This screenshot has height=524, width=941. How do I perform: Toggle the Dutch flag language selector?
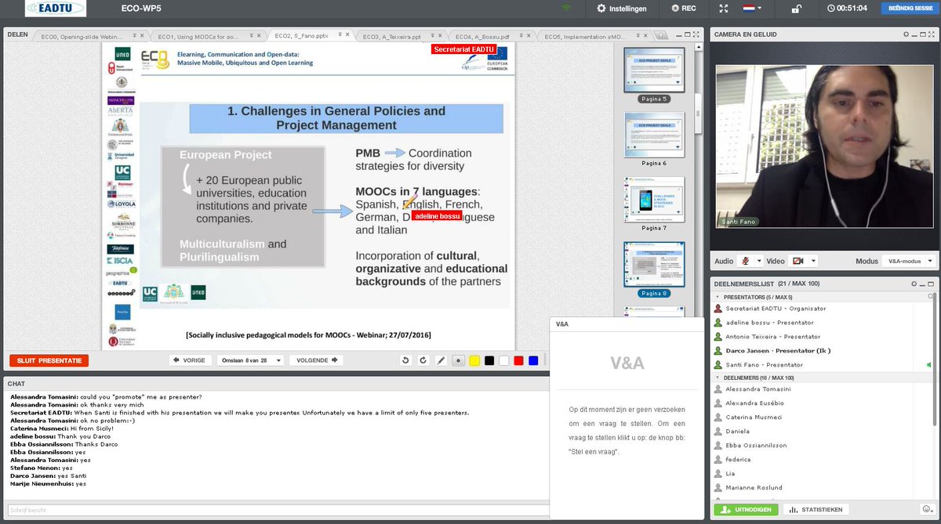[749, 9]
